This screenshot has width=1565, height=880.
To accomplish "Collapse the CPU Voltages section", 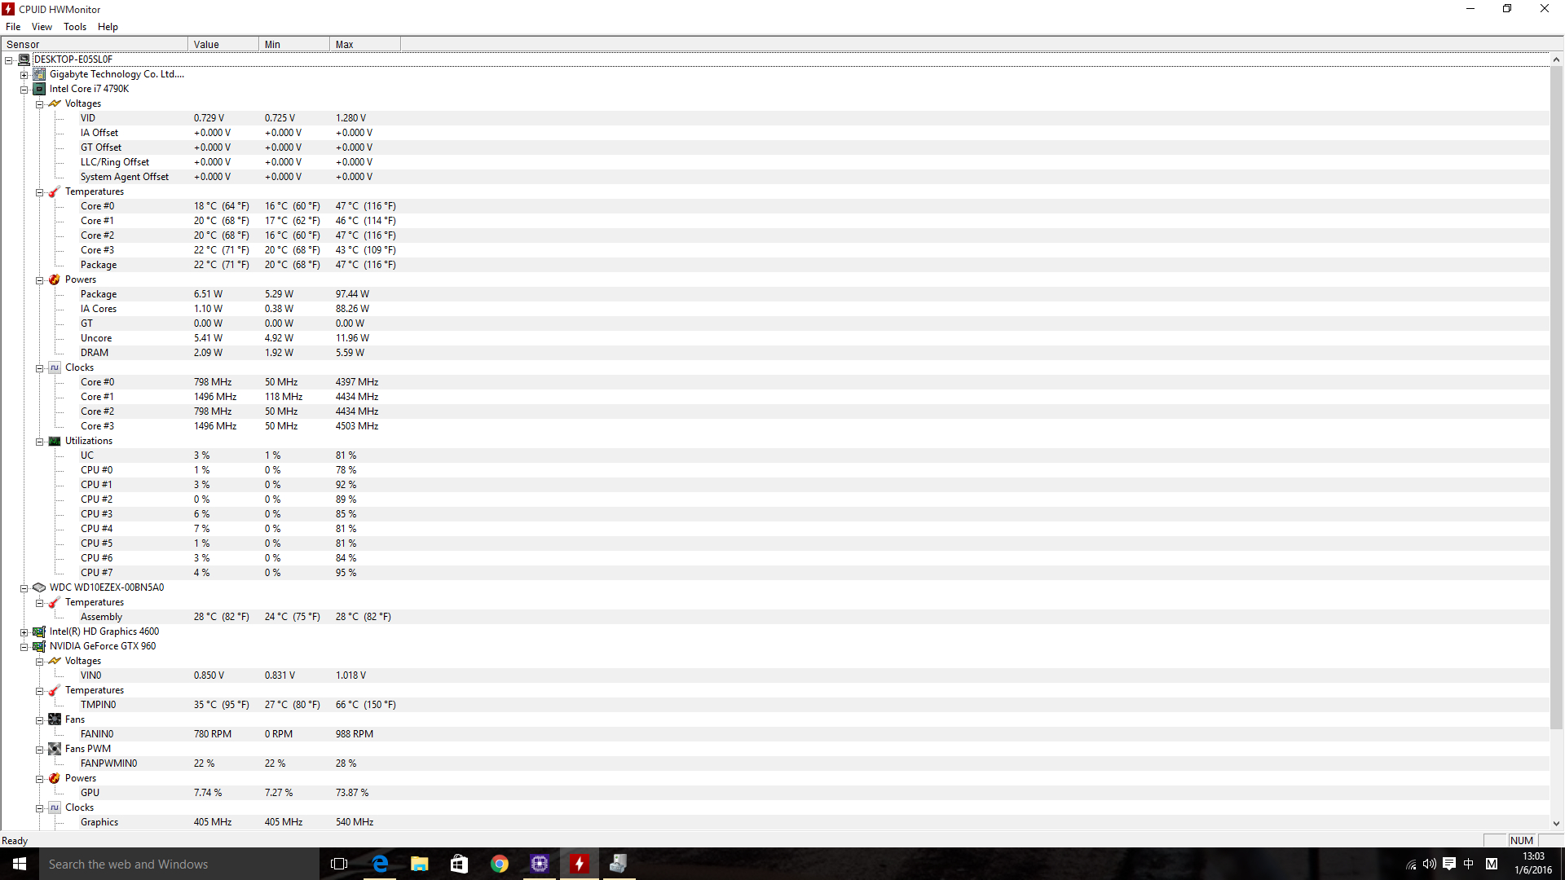I will tap(39, 104).
